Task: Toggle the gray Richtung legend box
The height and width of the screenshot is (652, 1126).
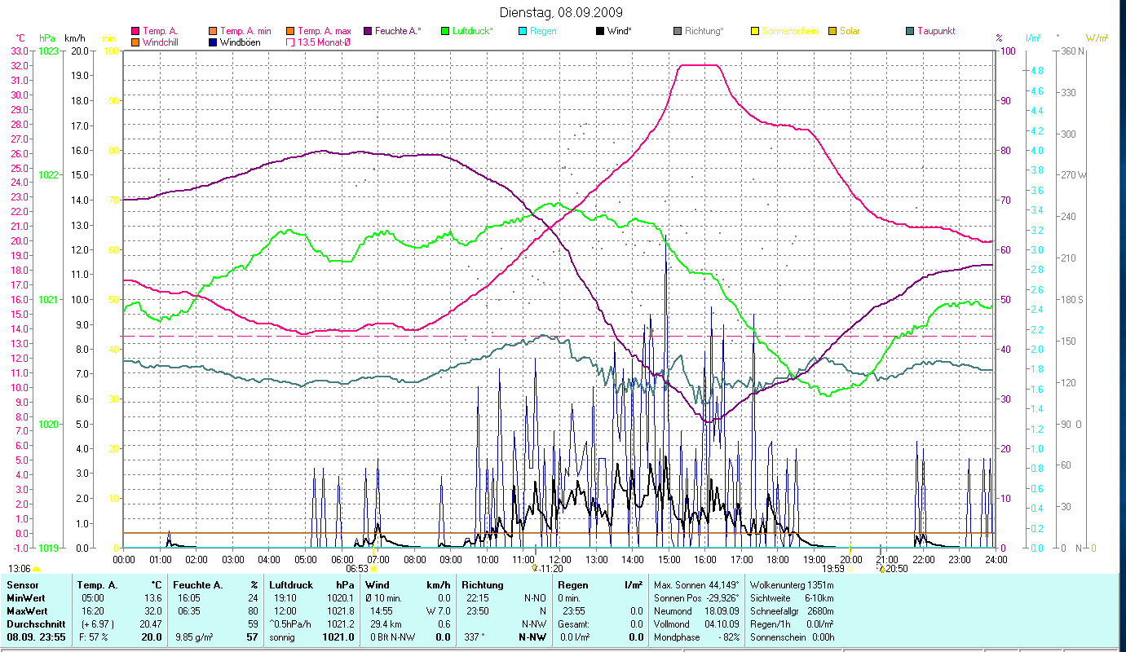Action: point(678,31)
